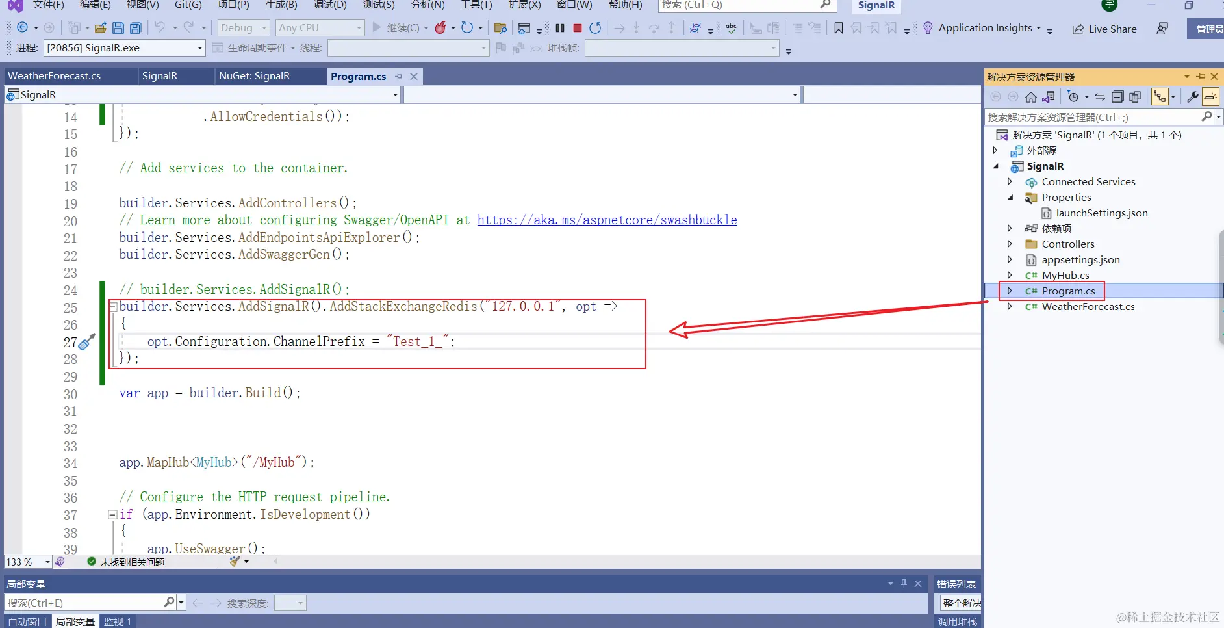Click the Application Insights lightbulb icon
This screenshot has width=1224, height=628.
928,28
